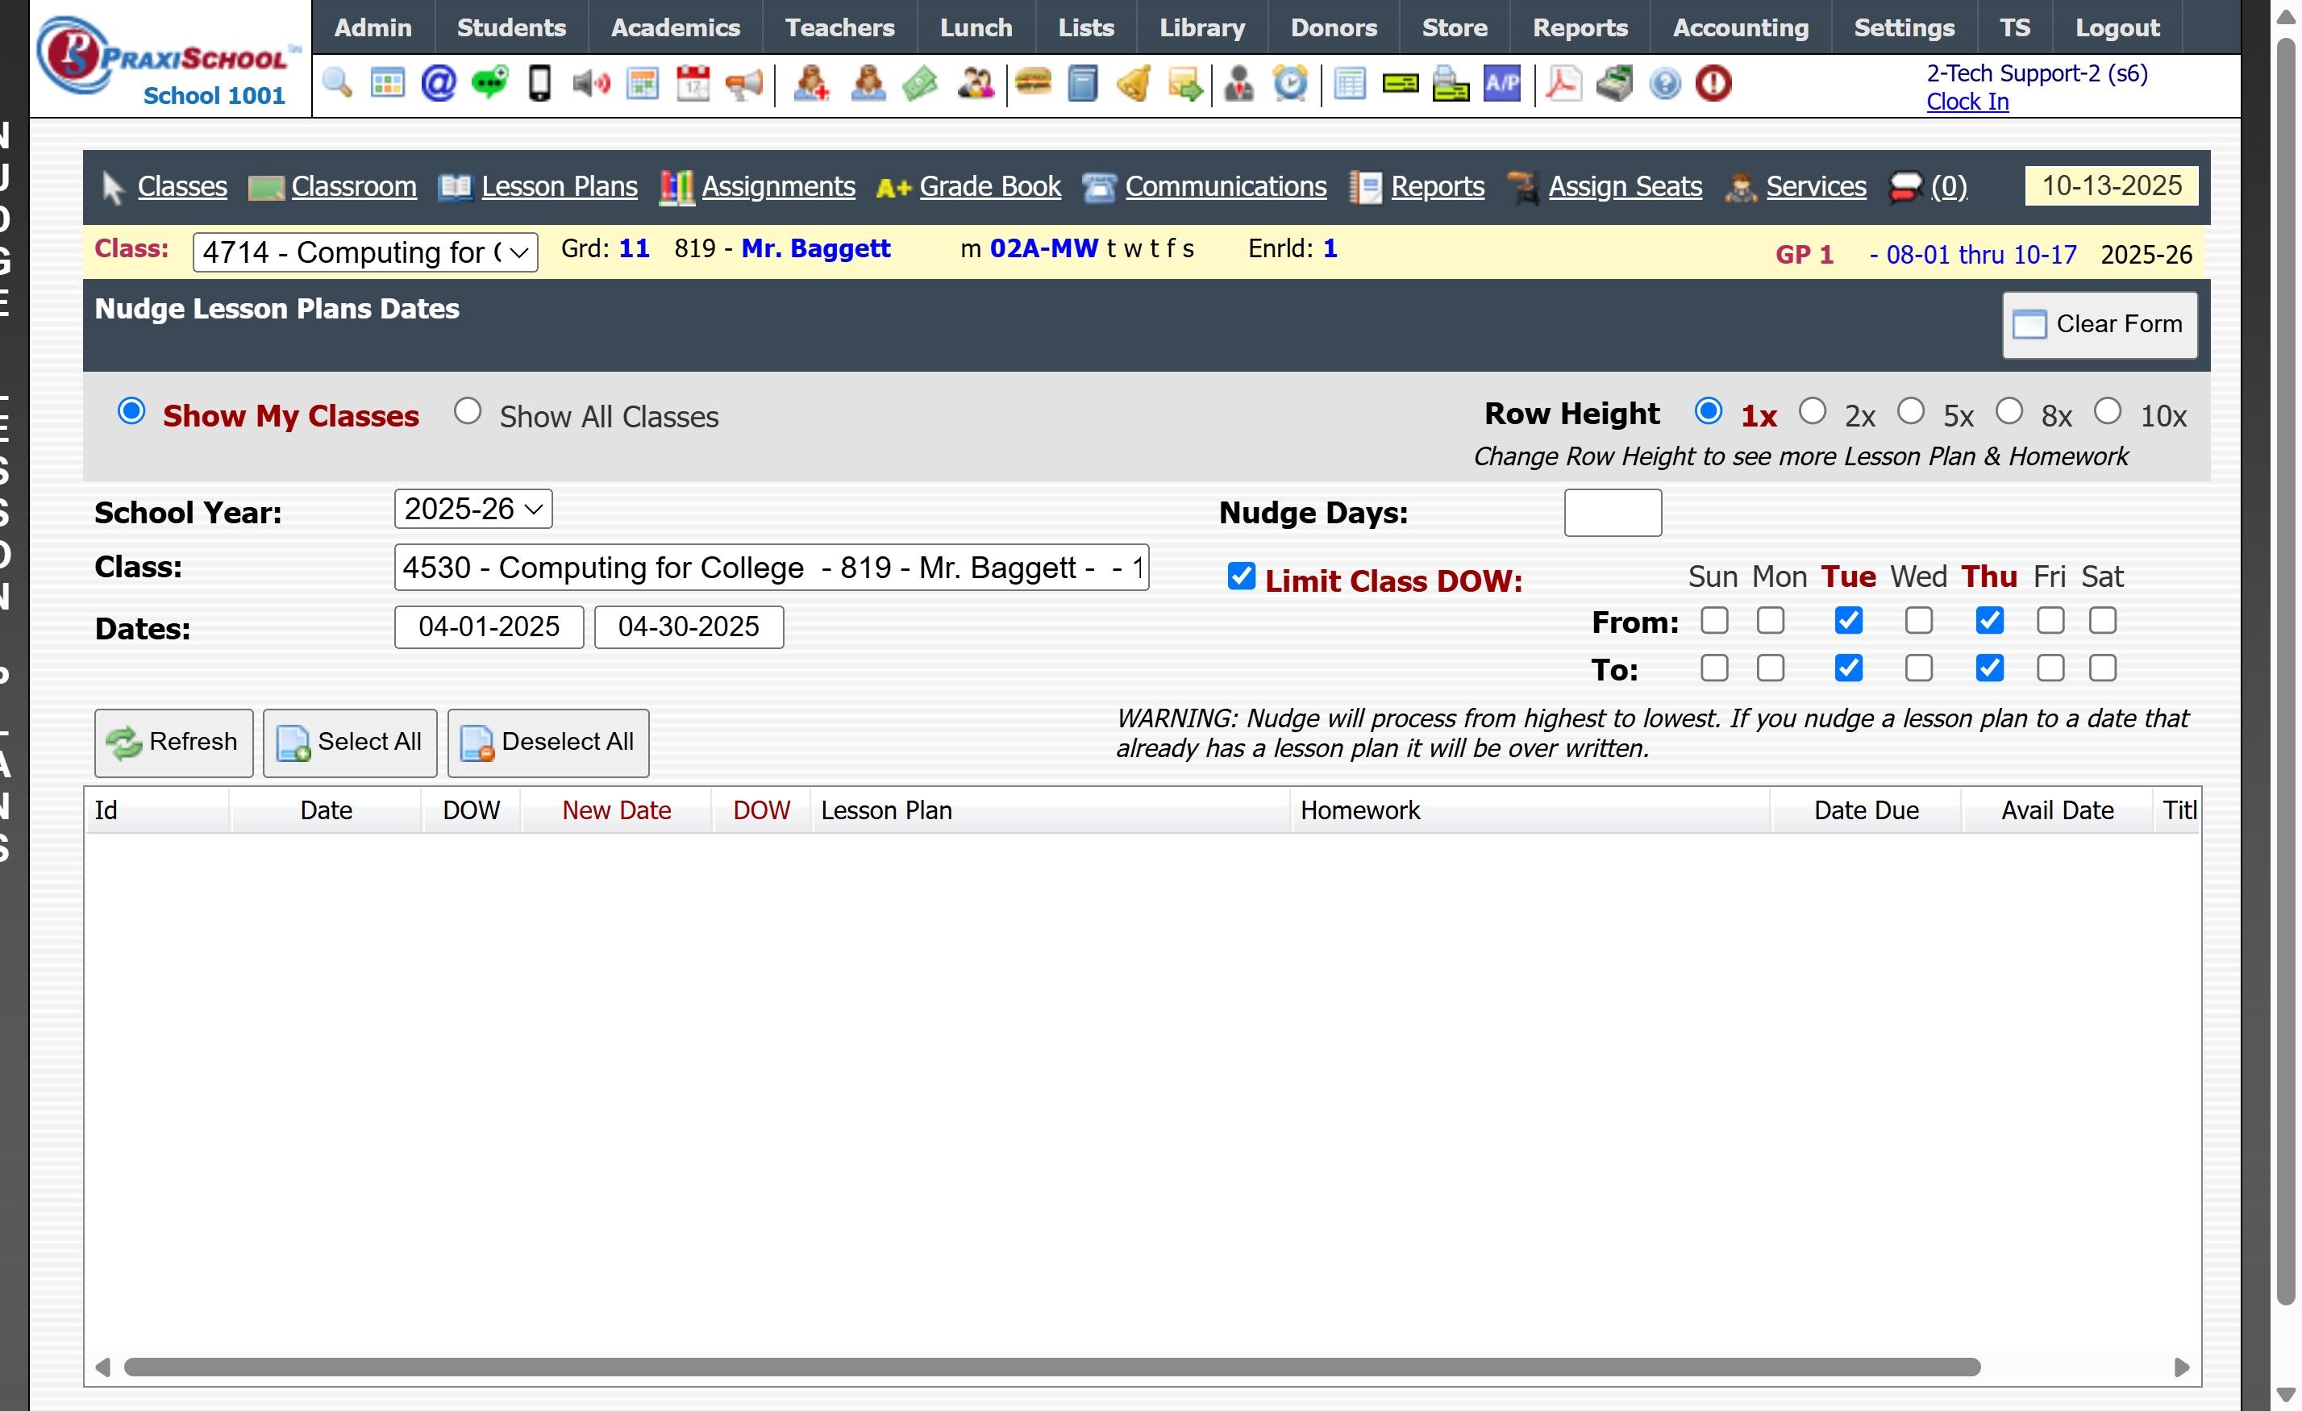Screen dimensions: 2302x1411
Task: Open the School Year 2025-26 dropdown
Action: (472, 510)
